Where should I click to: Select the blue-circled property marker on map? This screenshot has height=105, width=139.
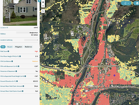point(115,75)
